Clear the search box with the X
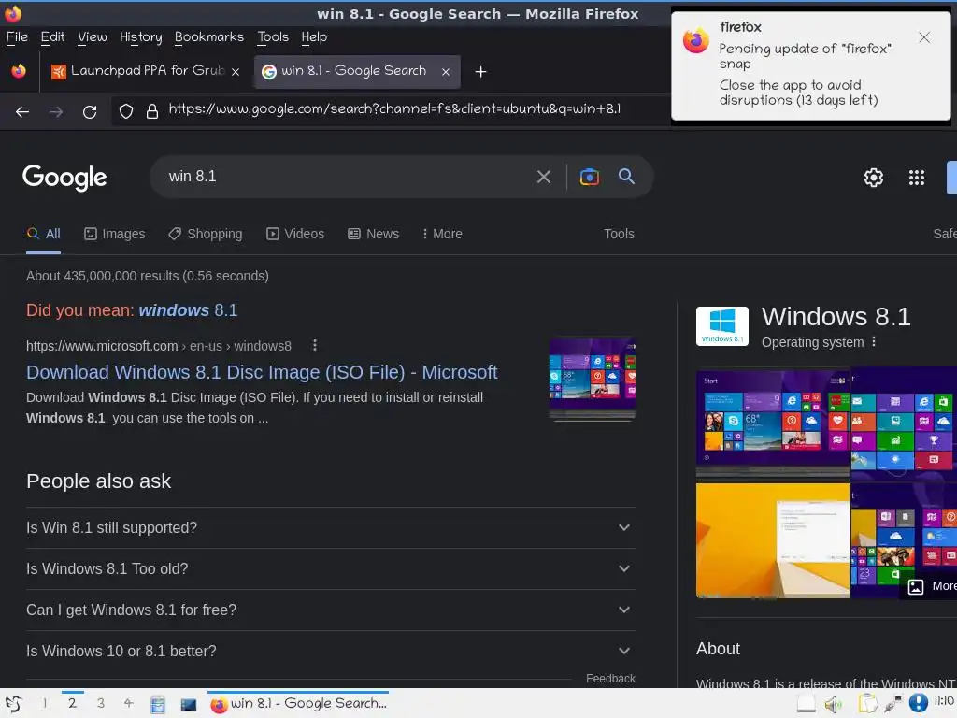 tap(543, 177)
